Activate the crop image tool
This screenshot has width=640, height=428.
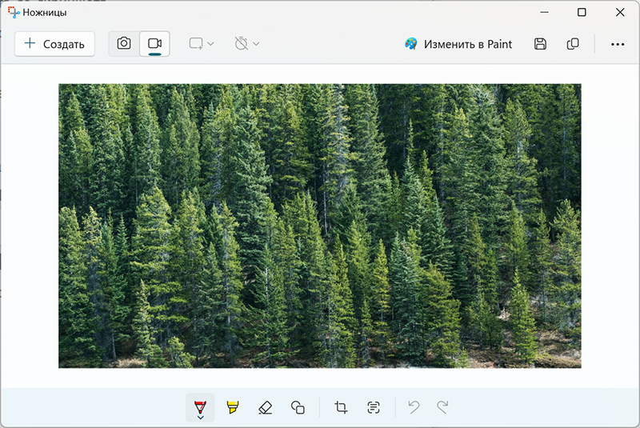[341, 407]
